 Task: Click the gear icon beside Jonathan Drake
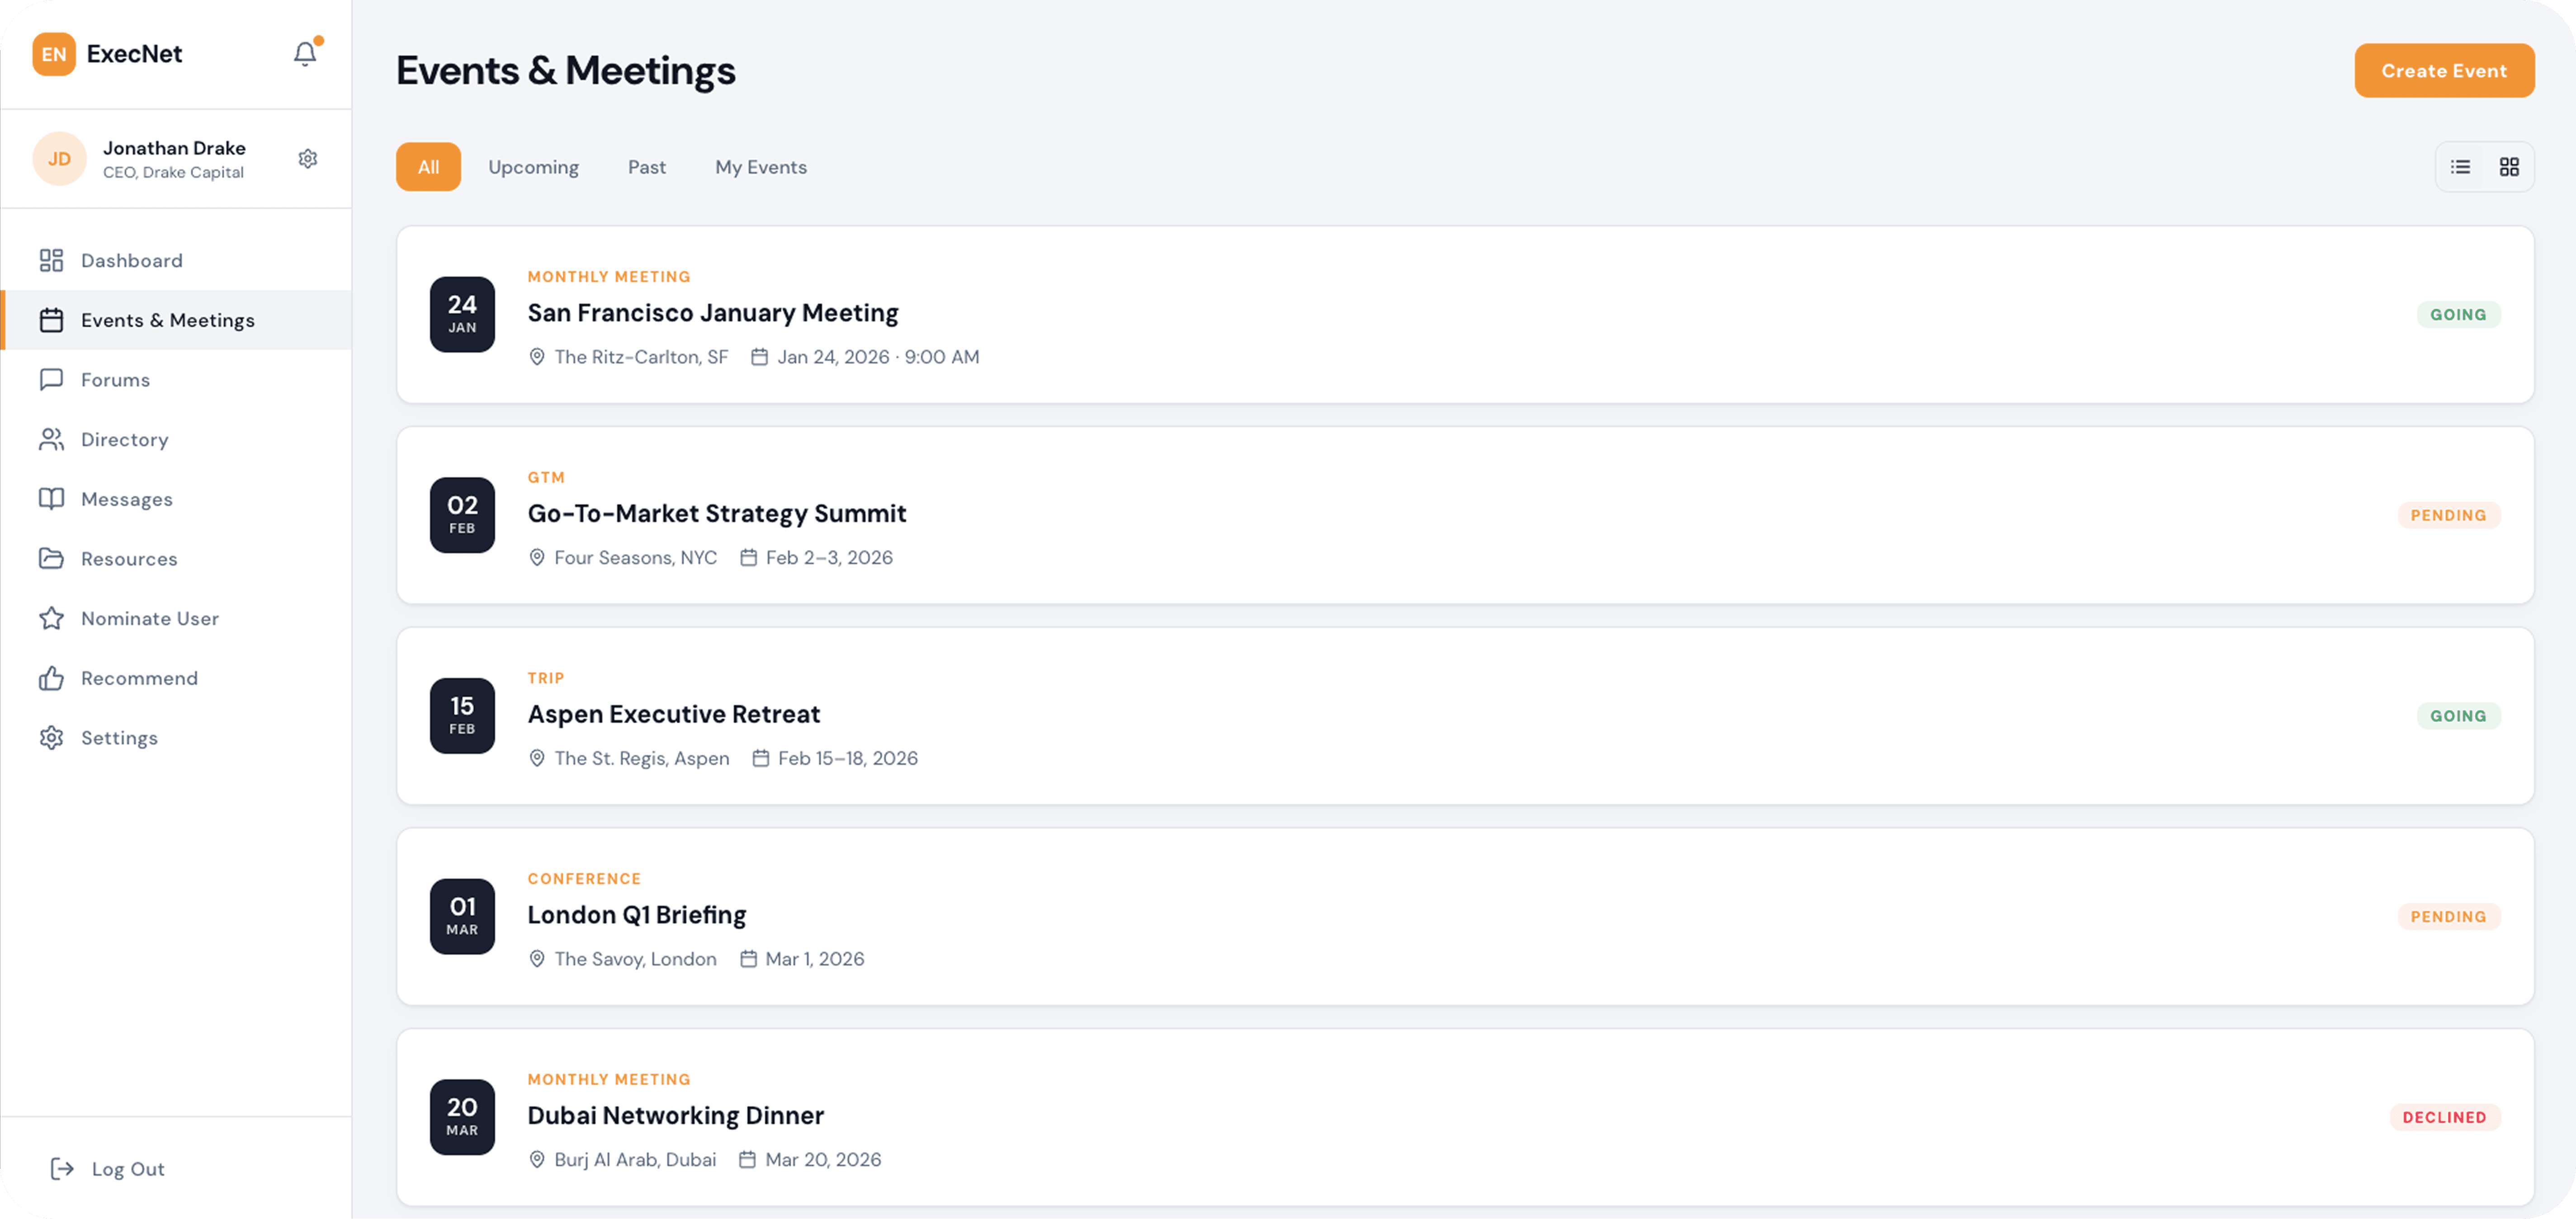(308, 159)
